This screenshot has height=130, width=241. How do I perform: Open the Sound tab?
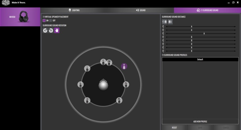(x=141, y=10)
